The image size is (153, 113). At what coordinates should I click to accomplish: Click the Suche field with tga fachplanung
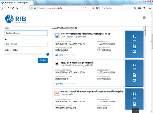[x=26, y=33]
